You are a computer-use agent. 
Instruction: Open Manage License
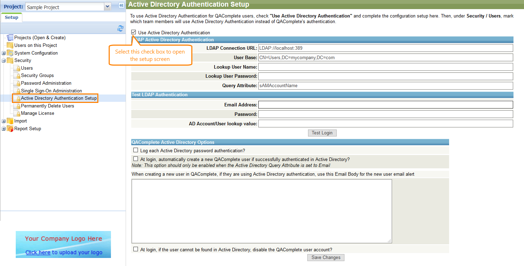pyautogui.click(x=37, y=113)
